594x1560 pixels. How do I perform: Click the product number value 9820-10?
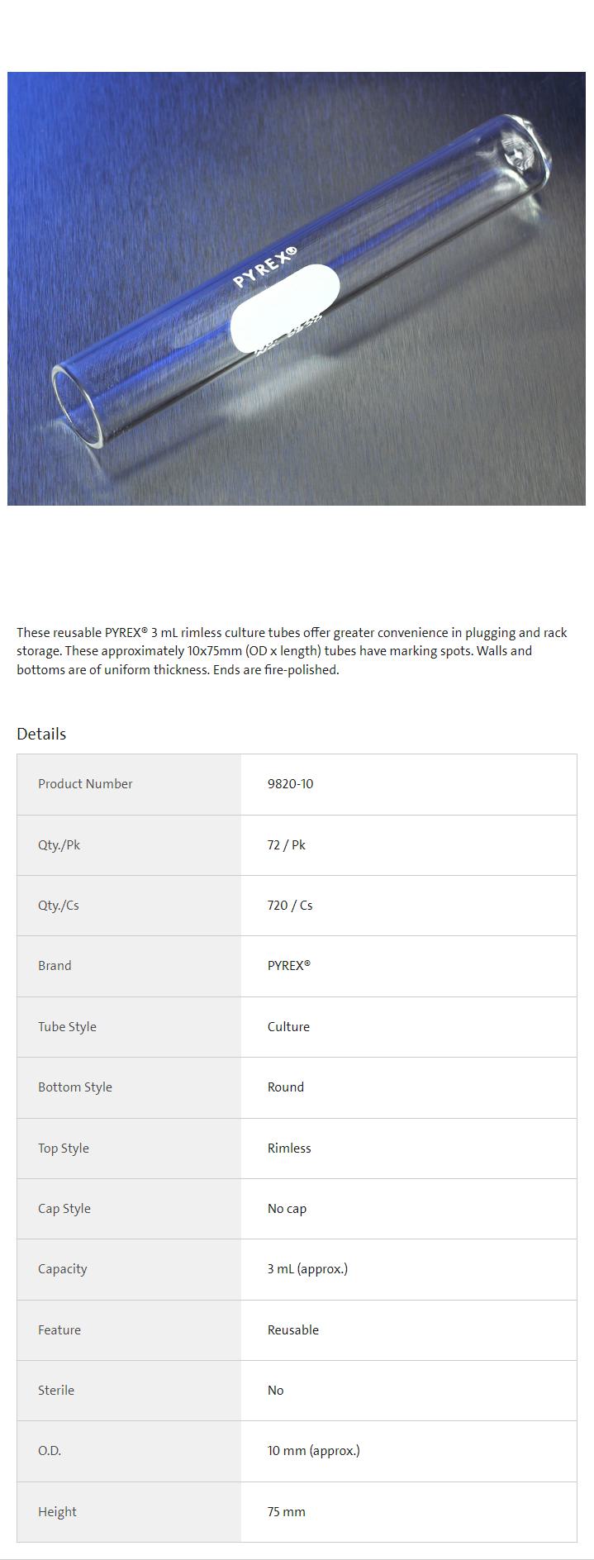(290, 784)
